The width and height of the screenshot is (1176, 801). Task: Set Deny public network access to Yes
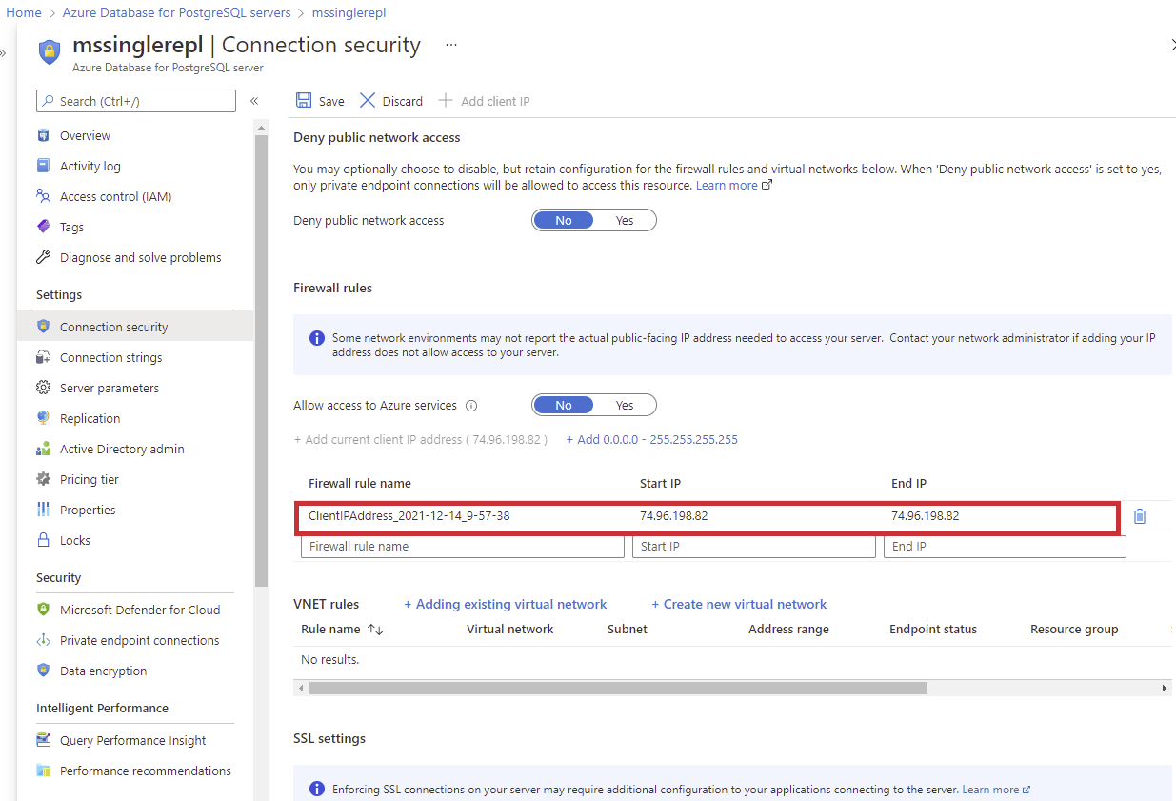coord(625,219)
